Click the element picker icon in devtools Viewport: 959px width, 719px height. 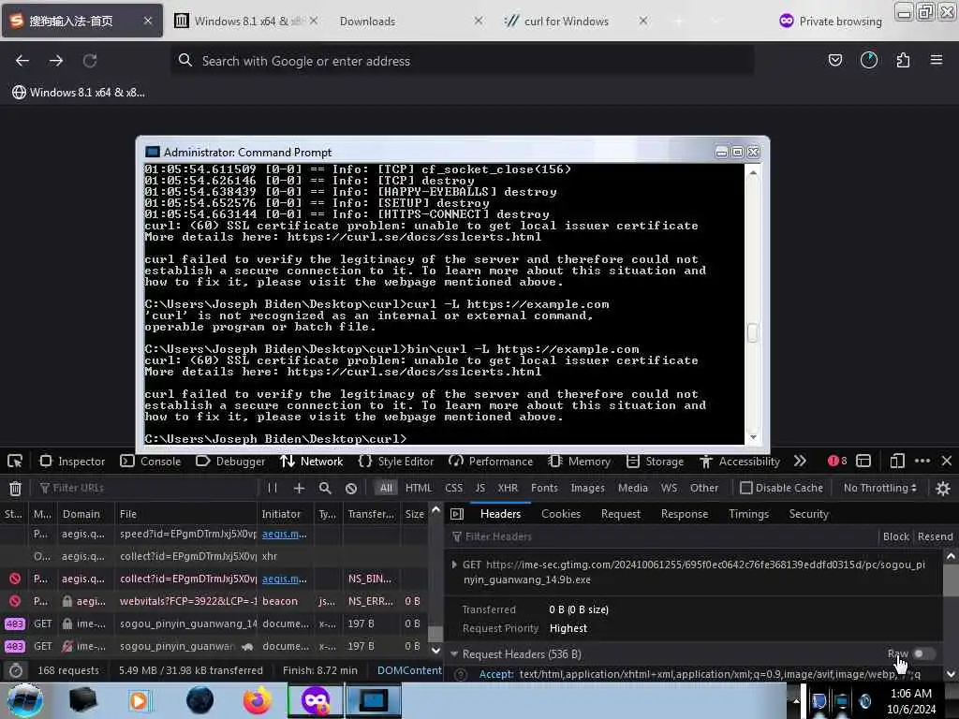[15, 461]
